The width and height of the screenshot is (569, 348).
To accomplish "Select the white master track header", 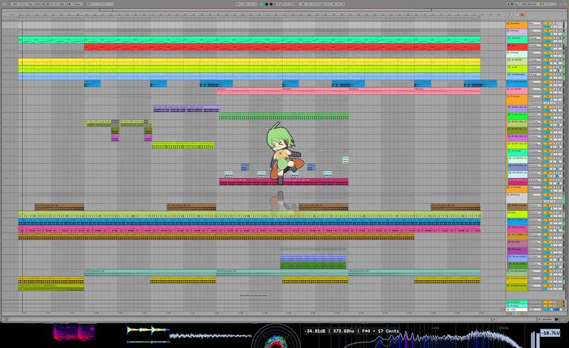I will pyautogui.click(x=516, y=310).
